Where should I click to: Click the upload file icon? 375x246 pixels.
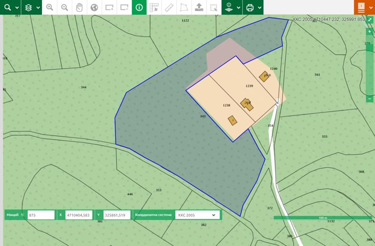coord(199,7)
